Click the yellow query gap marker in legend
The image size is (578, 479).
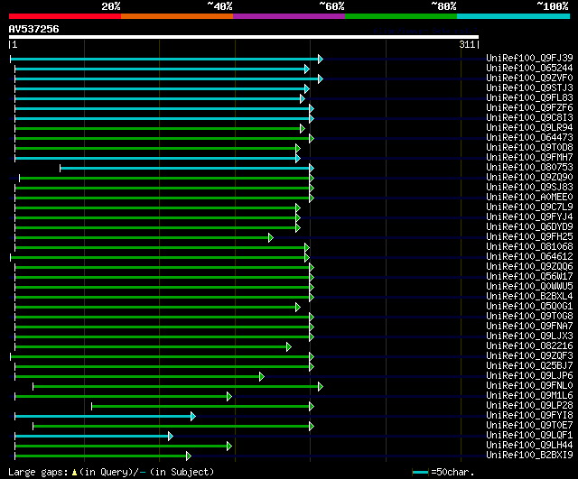coord(74,473)
